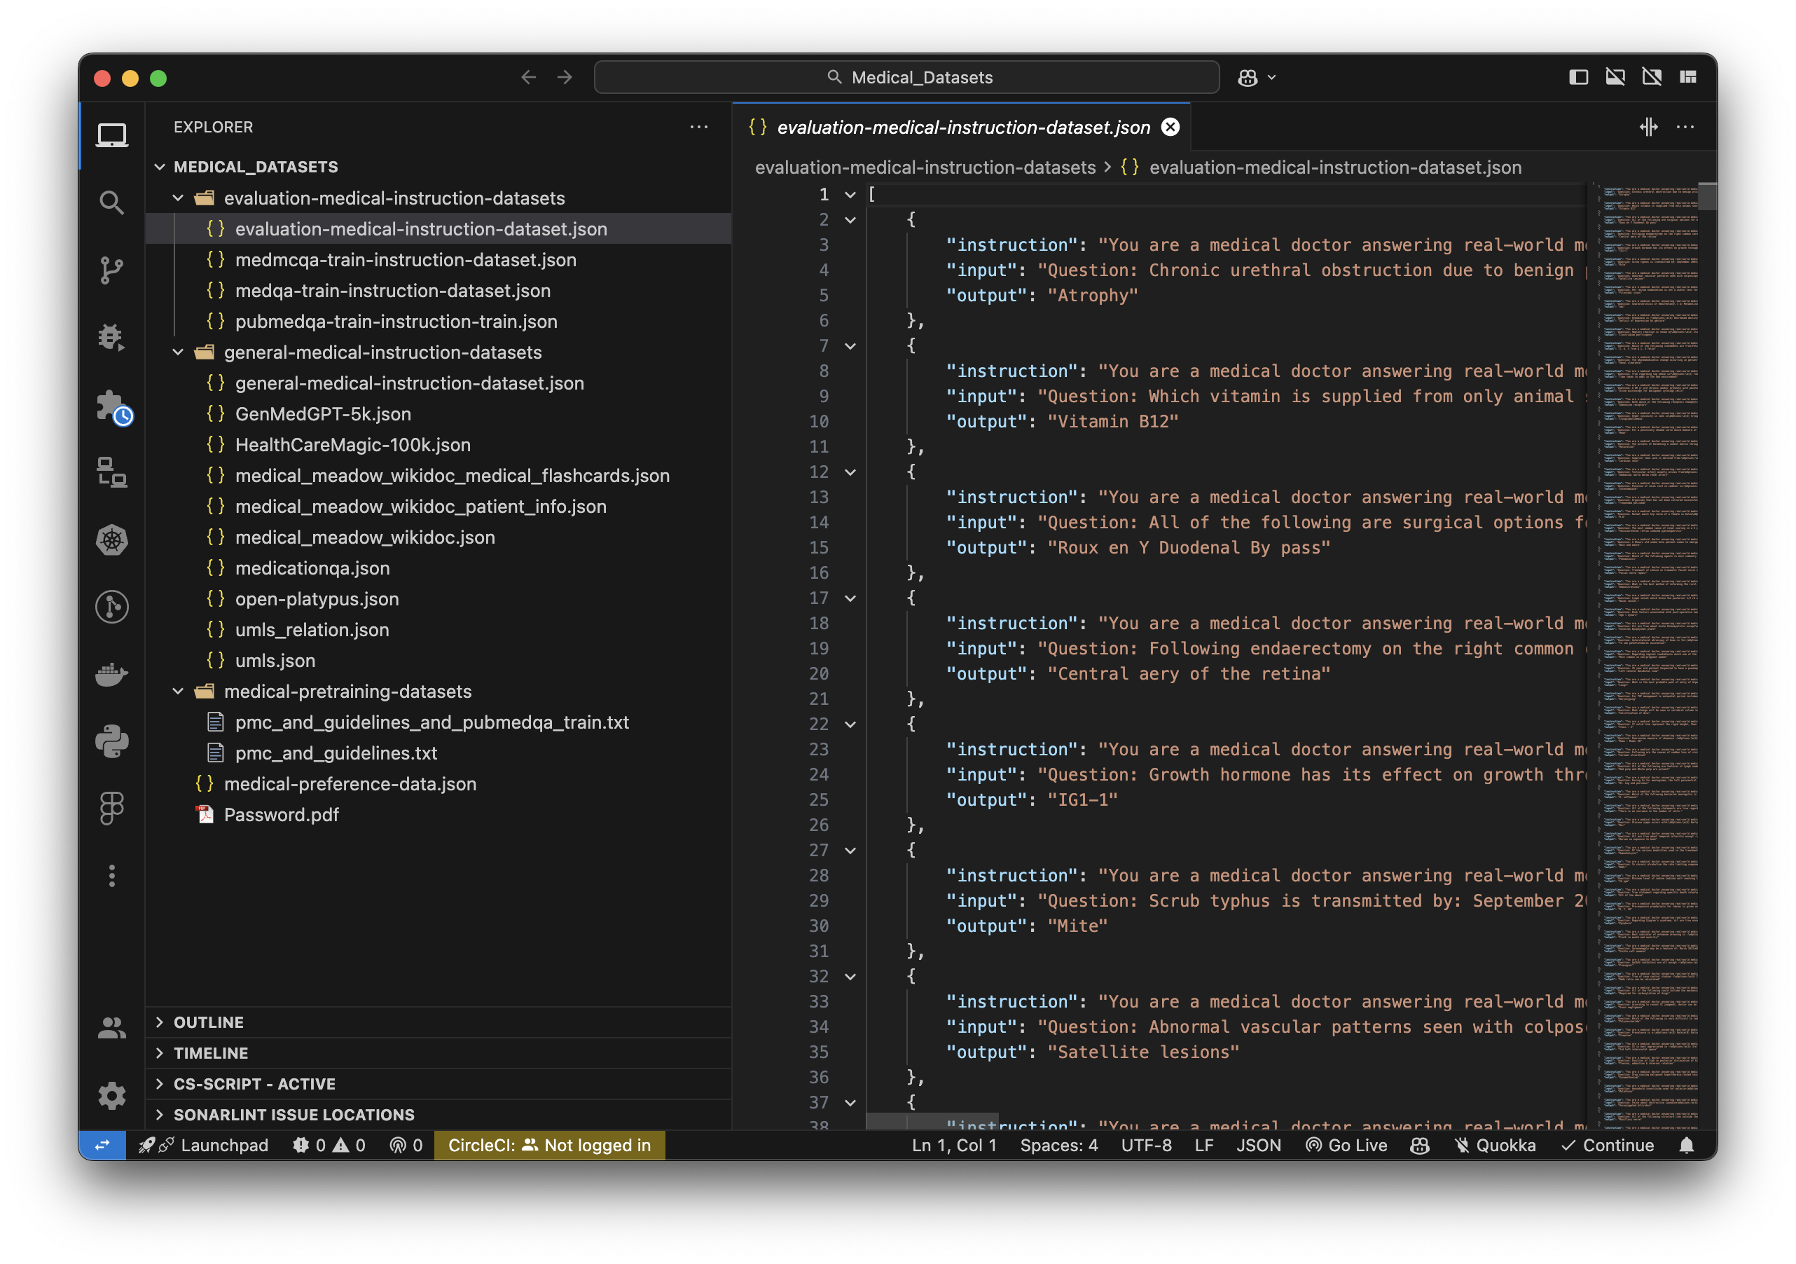Select the Python sidebar icon
The width and height of the screenshot is (1796, 1264).
(x=112, y=741)
